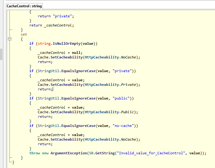
Task: Open the Private enum member reference
Action: pos(128,85)
